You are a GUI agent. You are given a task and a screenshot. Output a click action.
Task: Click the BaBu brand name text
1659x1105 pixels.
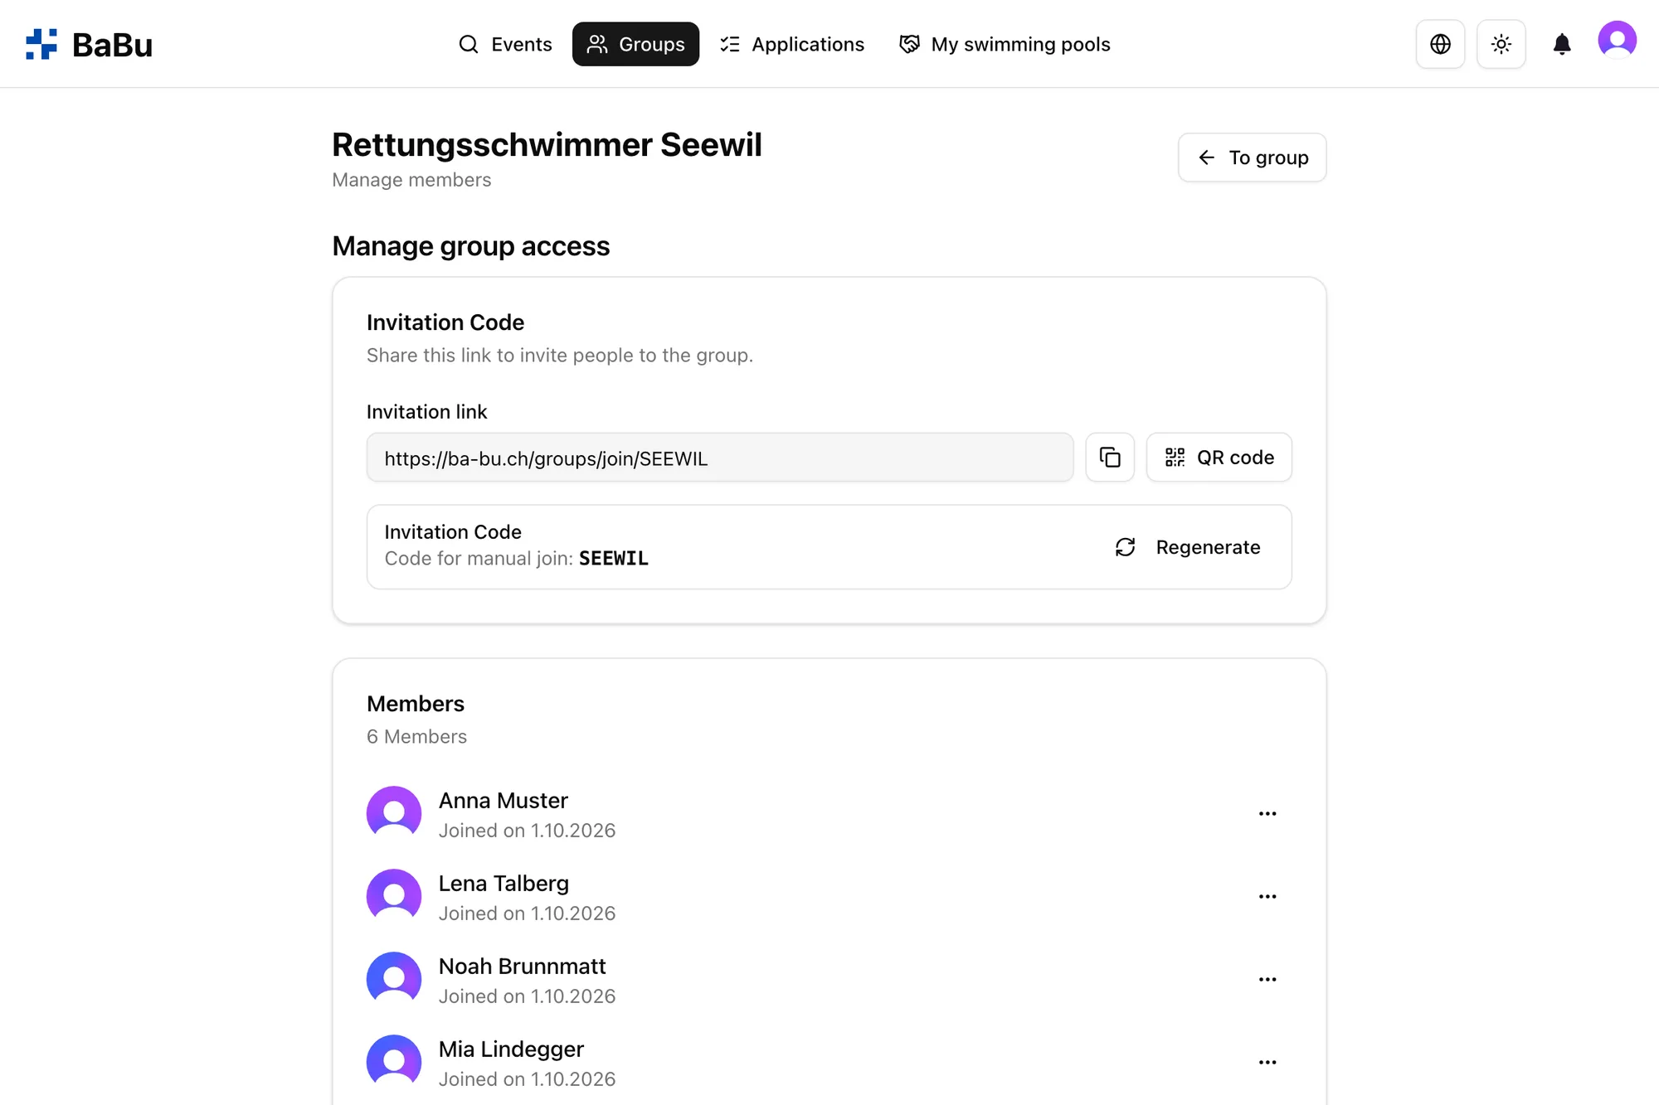coord(112,45)
